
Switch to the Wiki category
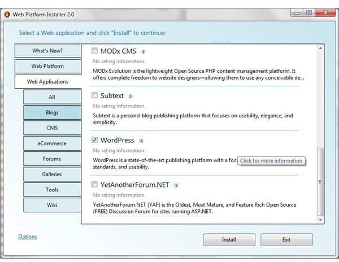(52, 205)
